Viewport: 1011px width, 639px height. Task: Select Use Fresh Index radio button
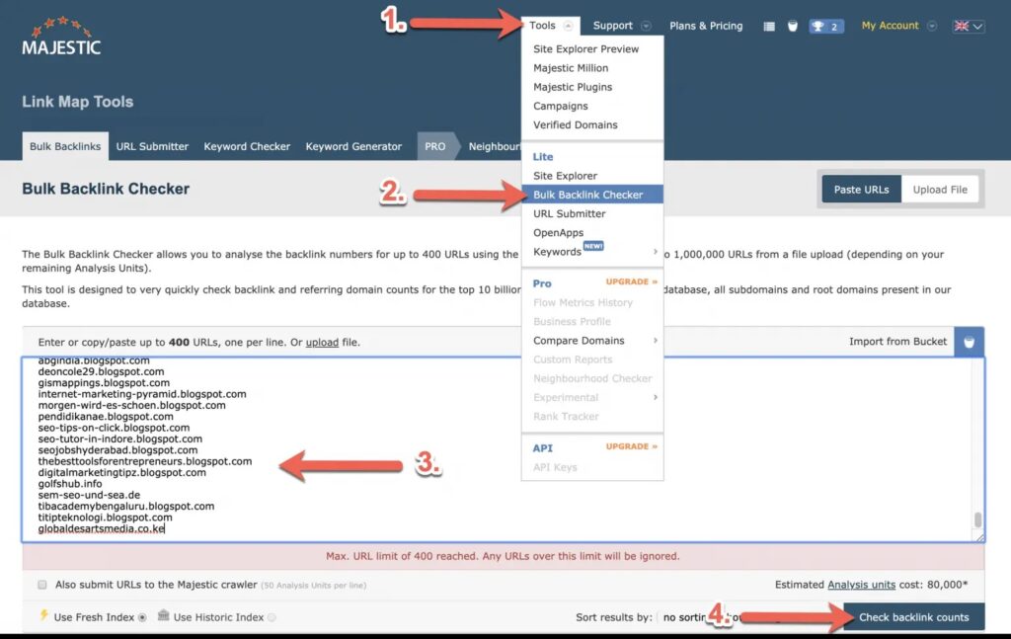point(142,617)
